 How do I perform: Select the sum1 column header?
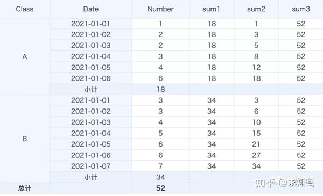click(212, 9)
